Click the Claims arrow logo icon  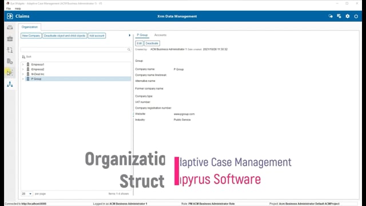coord(10,16)
